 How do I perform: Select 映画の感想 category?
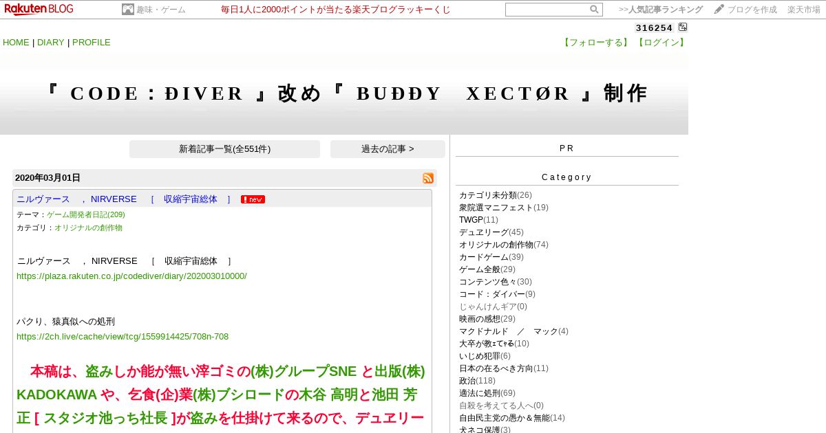point(480,319)
